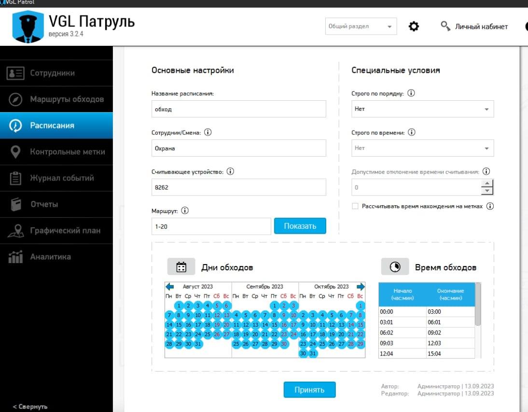Go to next month with right arrow
The image size is (528, 412).
(x=361, y=287)
